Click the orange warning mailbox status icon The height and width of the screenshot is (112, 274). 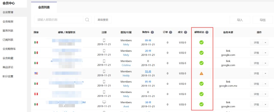pos(201,73)
